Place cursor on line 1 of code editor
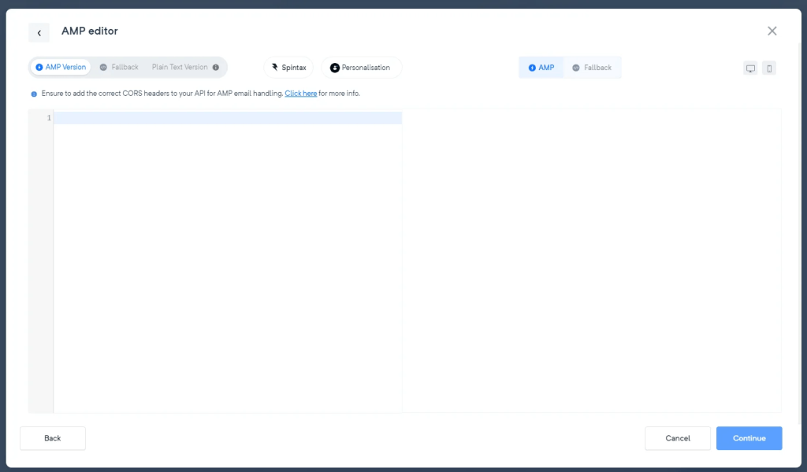Viewport: 807px width, 472px height. click(x=197, y=117)
